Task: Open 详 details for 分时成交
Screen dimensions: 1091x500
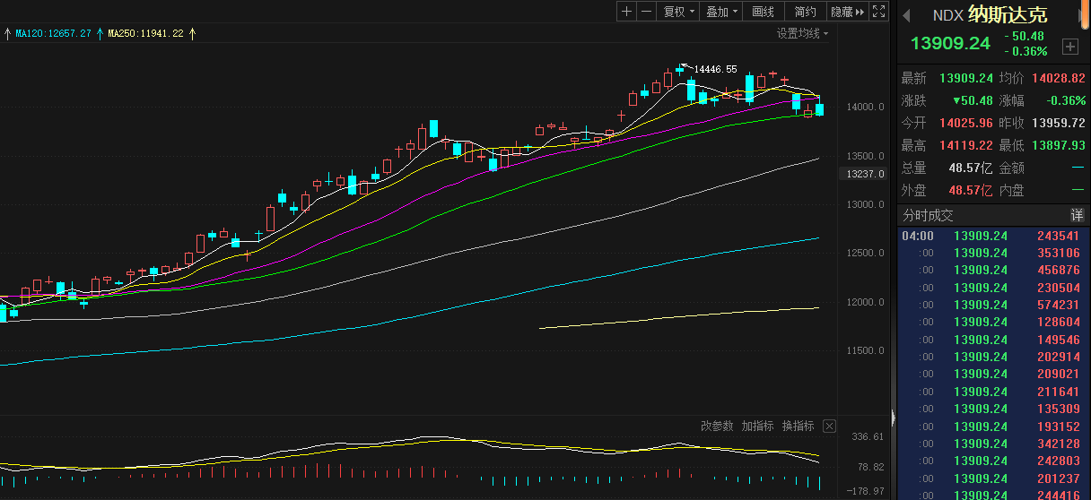Action: (x=1077, y=215)
